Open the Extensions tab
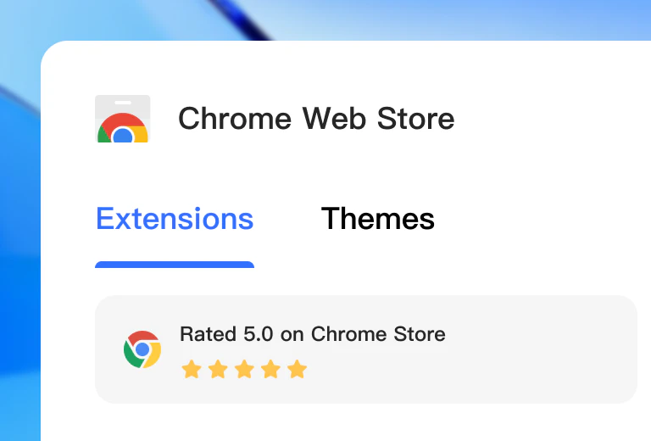651x441 pixels. (x=175, y=219)
